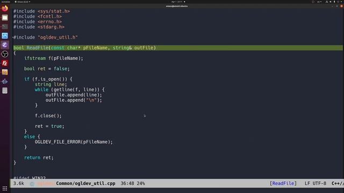Place cursor on #include <sys/stat.h>
This screenshot has width=344, height=193.
click(x=41, y=11)
